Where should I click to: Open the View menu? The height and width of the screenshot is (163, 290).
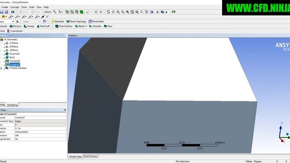click(x=39, y=7)
